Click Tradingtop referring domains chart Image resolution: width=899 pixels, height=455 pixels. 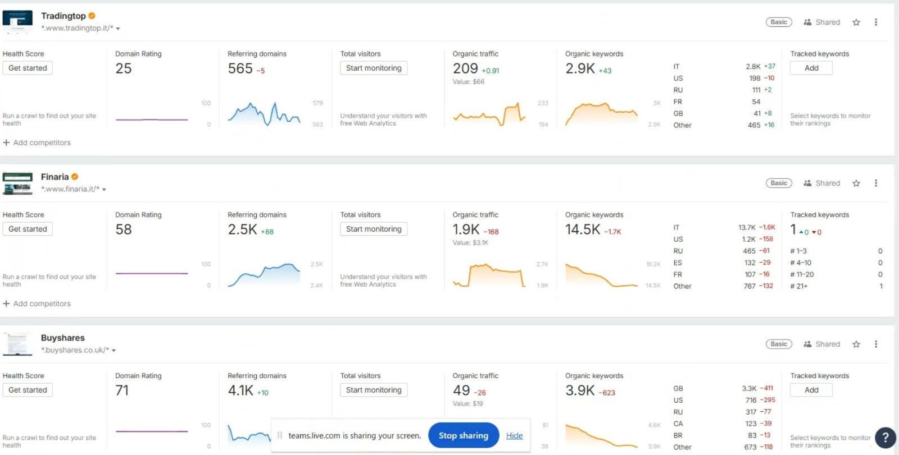click(264, 114)
